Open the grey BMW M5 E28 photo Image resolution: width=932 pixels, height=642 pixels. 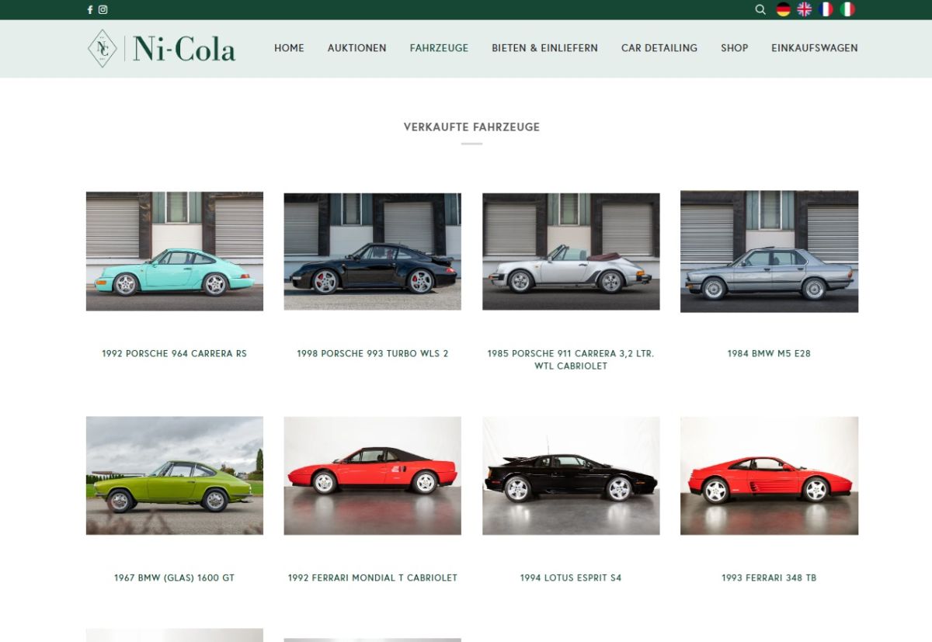point(770,252)
